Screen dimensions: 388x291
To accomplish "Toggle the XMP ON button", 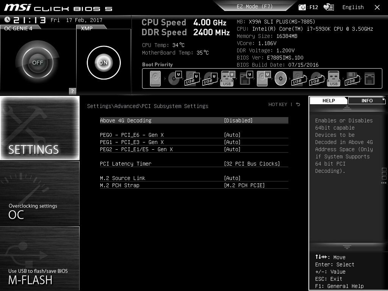I will [104, 63].
